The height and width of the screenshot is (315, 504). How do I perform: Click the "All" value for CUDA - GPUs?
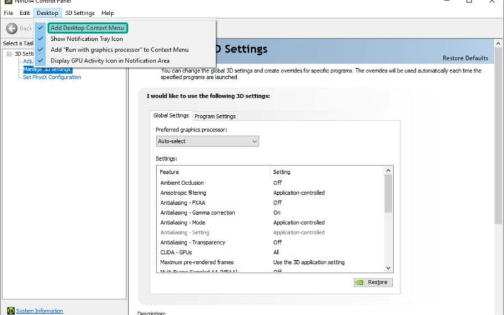click(276, 253)
